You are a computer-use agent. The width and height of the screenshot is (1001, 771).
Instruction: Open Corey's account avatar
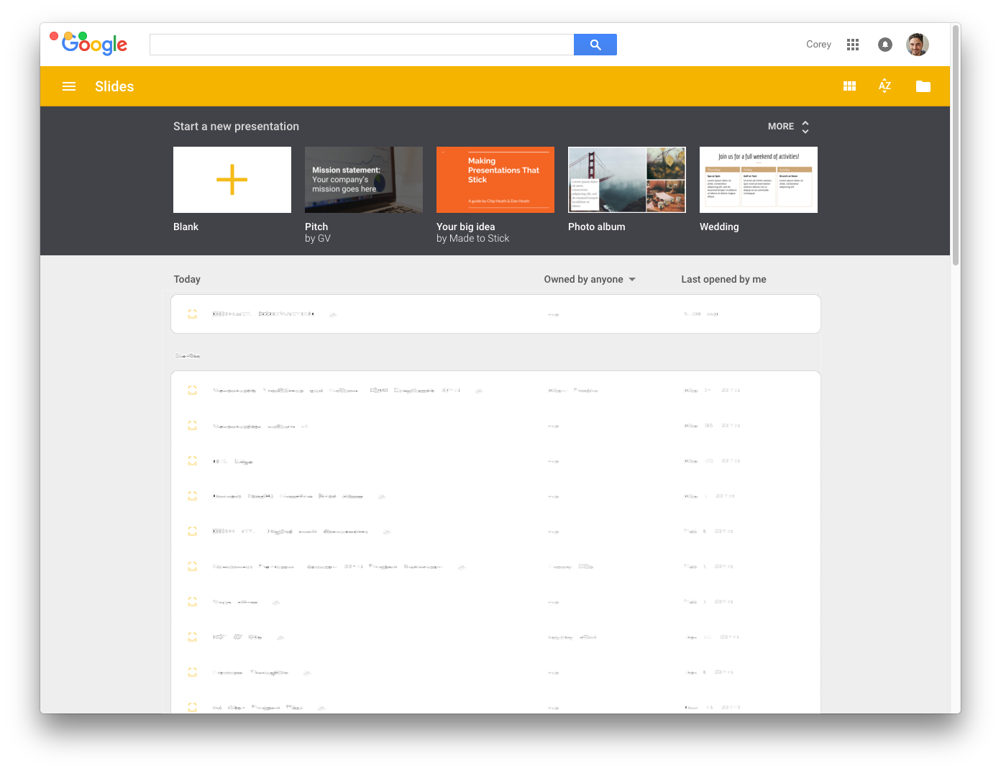(x=918, y=45)
